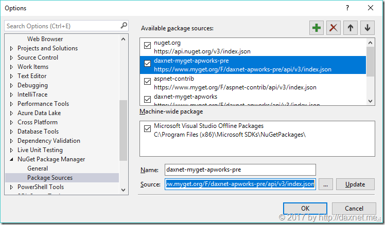
Task: Expand Live Unit Testing node
Action: 11,150
